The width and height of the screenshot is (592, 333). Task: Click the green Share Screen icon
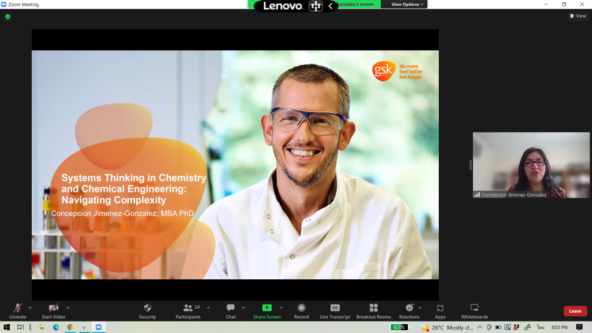tap(267, 308)
